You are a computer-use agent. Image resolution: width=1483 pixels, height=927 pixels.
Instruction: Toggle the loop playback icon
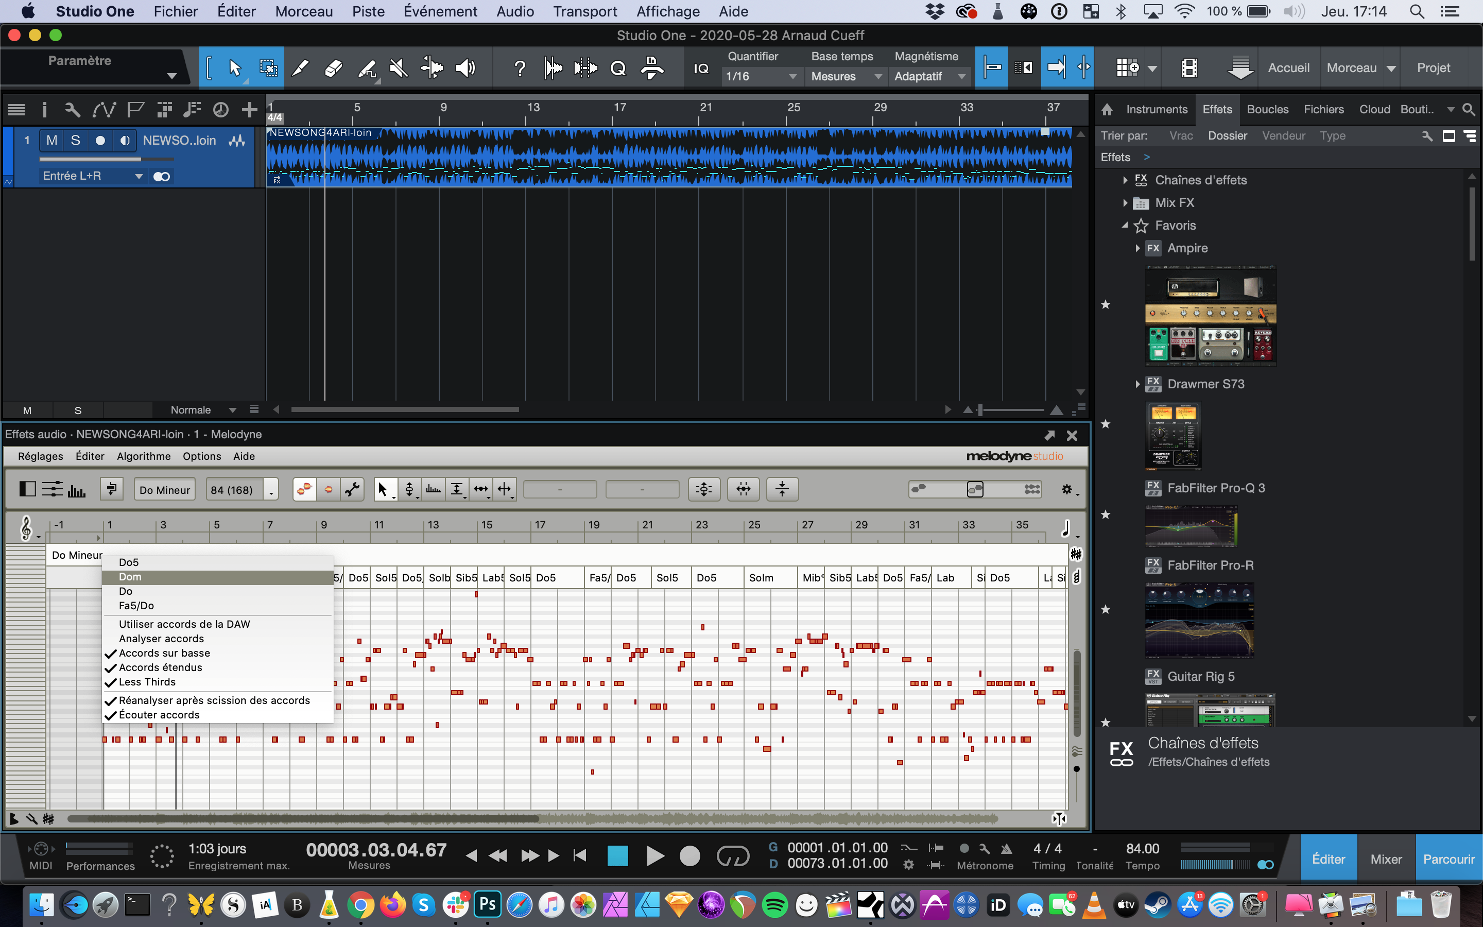[733, 856]
